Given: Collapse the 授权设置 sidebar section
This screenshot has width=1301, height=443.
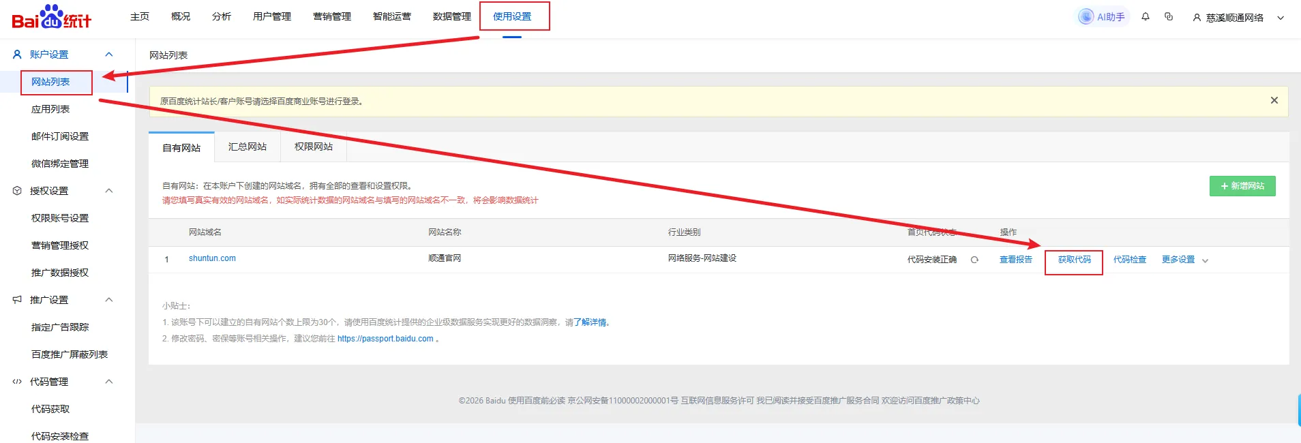Looking at the screenshot, I should pos(108,191).
